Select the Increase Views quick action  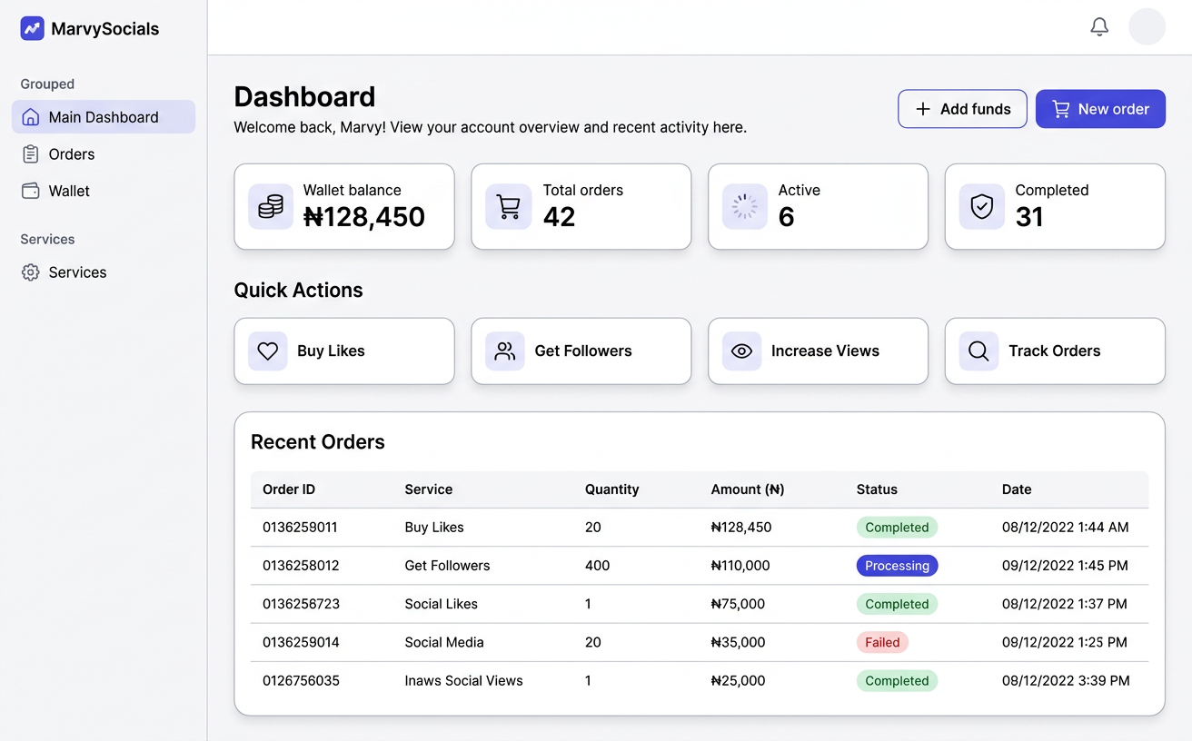[x=818, y=351]
